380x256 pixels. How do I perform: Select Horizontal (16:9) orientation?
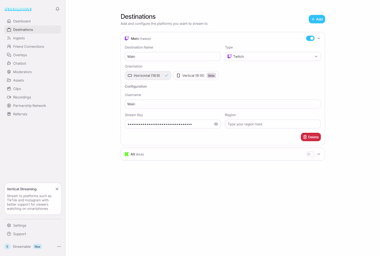tap(148, 76)
